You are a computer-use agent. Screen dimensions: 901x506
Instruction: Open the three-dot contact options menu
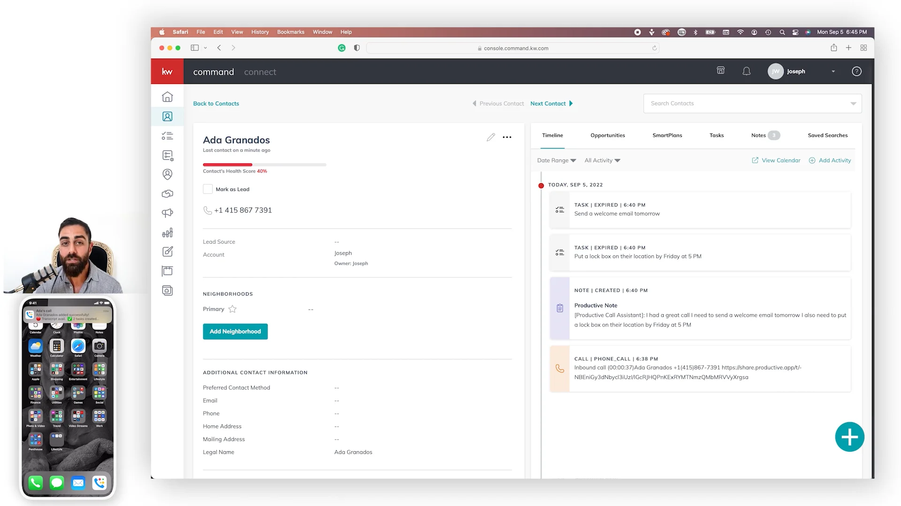507,137
